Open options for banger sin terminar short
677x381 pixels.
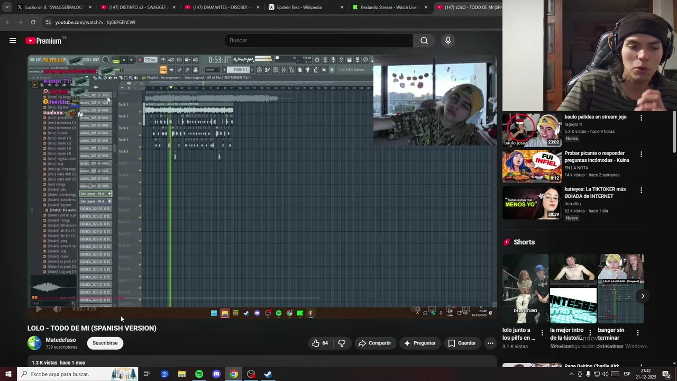click(x=638, y=333)
